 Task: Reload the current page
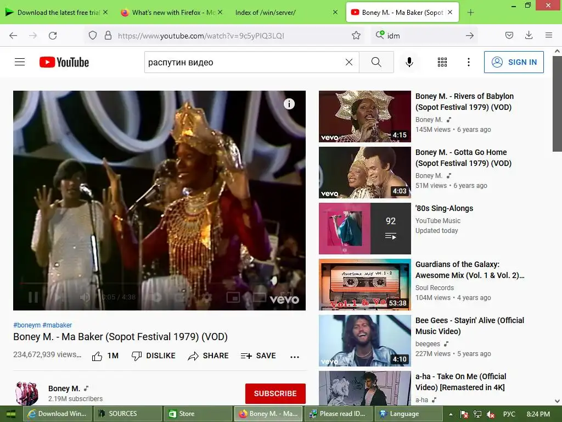pos(53,36)
